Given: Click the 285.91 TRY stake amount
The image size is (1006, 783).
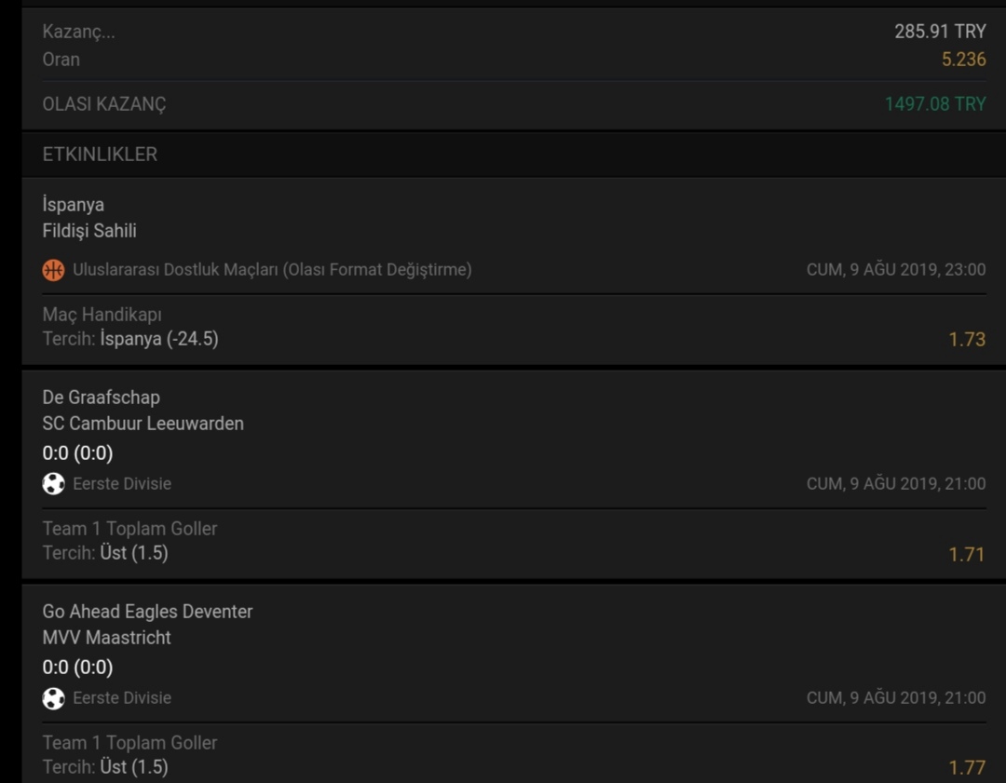Looking at the screenshot, I should [x=939, y=32].
